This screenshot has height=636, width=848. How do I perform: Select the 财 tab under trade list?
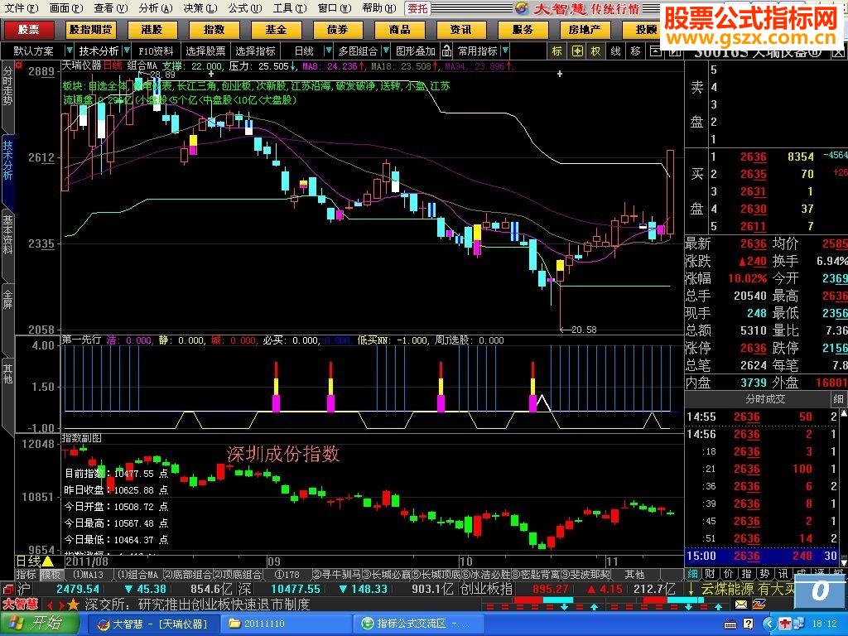(x=710, y=574)
